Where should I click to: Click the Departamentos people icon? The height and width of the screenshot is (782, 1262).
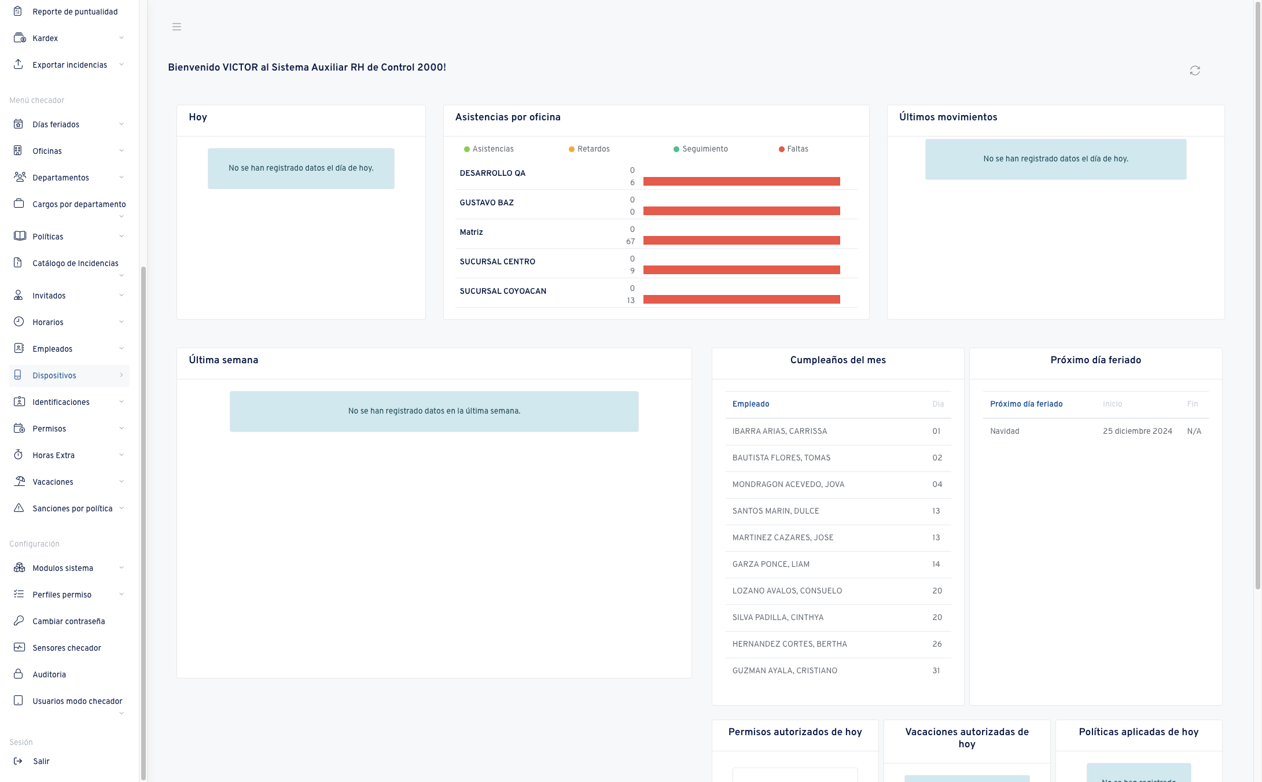[20, 177]
